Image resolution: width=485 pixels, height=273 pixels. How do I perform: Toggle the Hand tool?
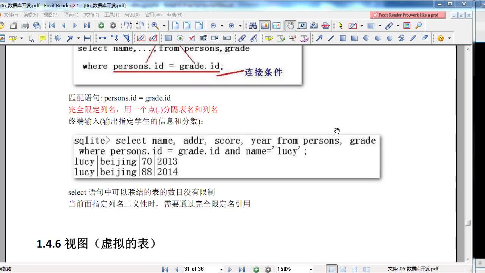coord(290,26)
